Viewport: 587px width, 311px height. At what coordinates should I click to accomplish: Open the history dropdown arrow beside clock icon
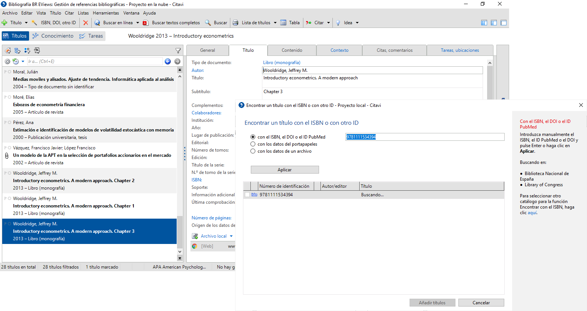click(x=23, y=61)
